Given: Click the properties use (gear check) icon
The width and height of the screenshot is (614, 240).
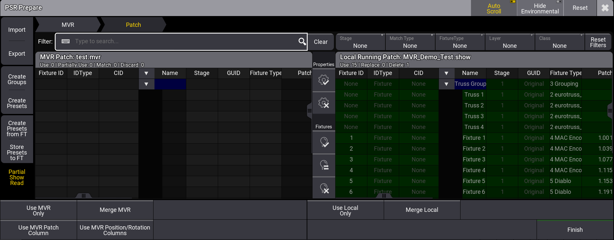Looking at the screenshot, I should [x=324, y=80].
